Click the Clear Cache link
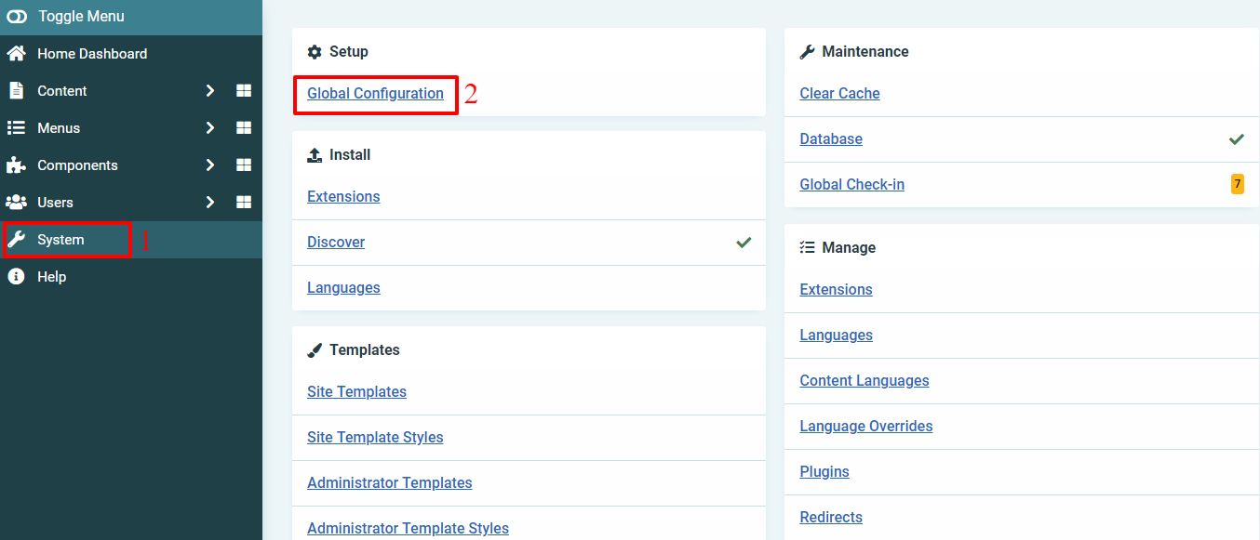 pyautogui.click(x=839, y=93)
